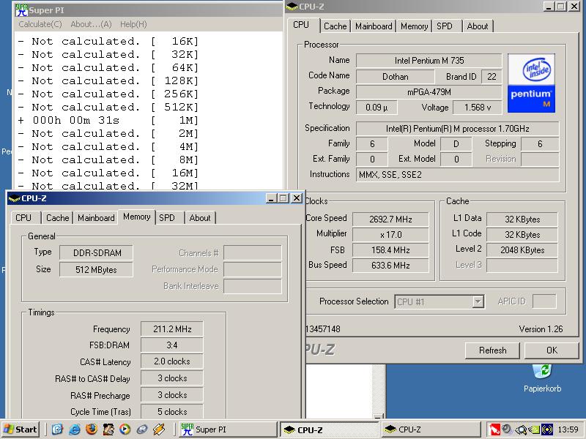Launch Internet Explorer from quick launch

75,429
